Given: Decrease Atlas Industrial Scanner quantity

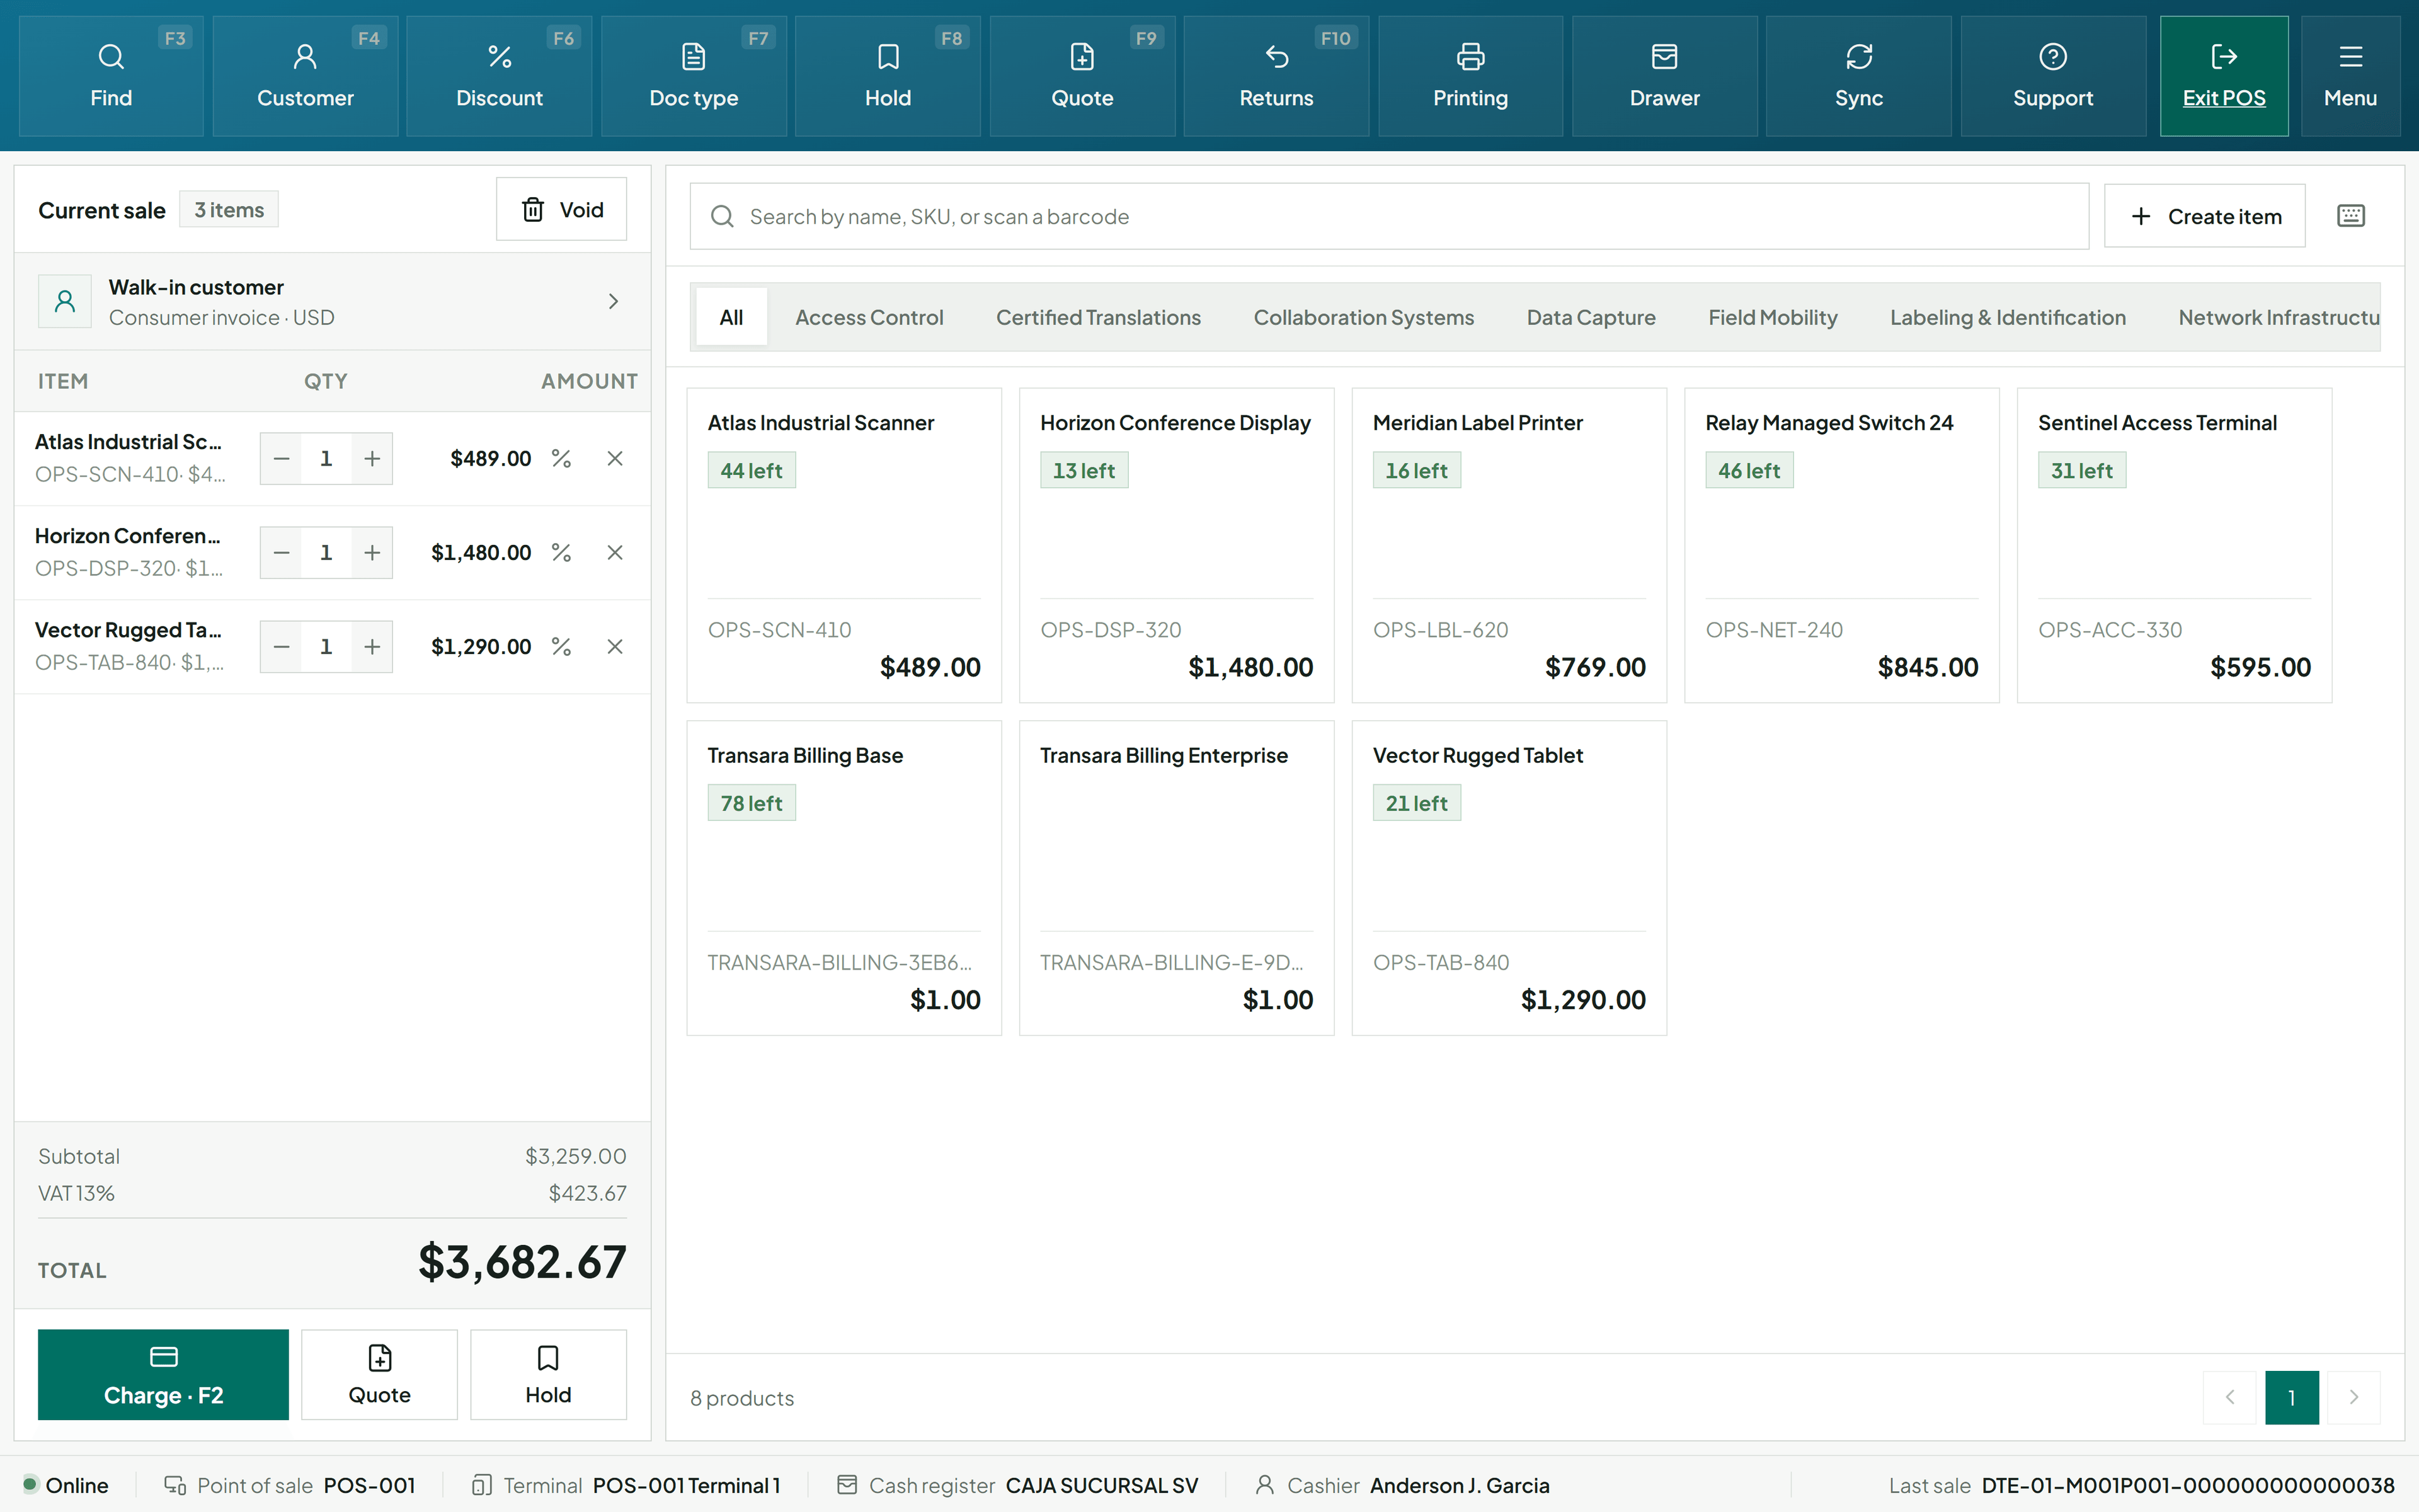Looking at the screenshot, I should pyautogui.click(x=282, y=458).
